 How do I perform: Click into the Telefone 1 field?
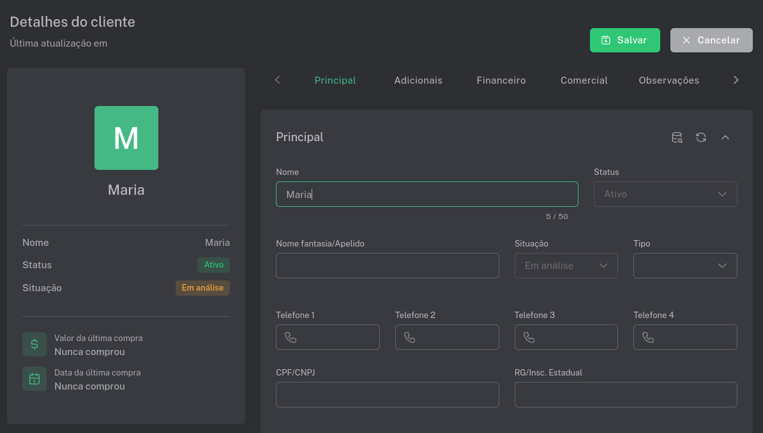click(335, 337)
